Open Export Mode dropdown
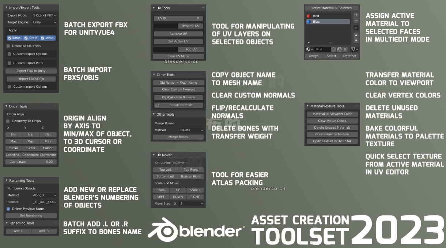 [44, 15]
